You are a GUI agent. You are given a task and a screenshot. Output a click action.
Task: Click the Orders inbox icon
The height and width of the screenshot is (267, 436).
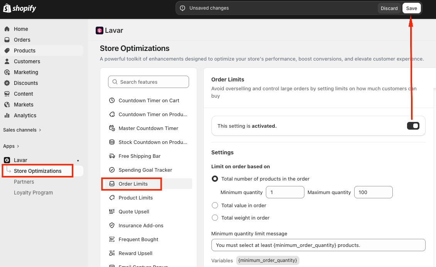tap(7, 40)
